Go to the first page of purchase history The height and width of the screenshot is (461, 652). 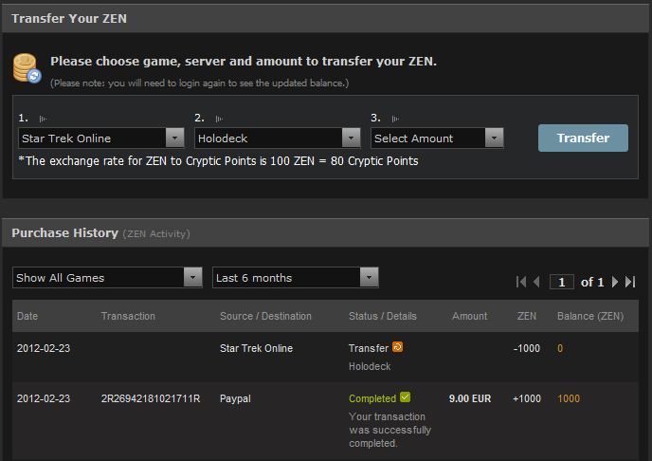click(x=521, y=282)
